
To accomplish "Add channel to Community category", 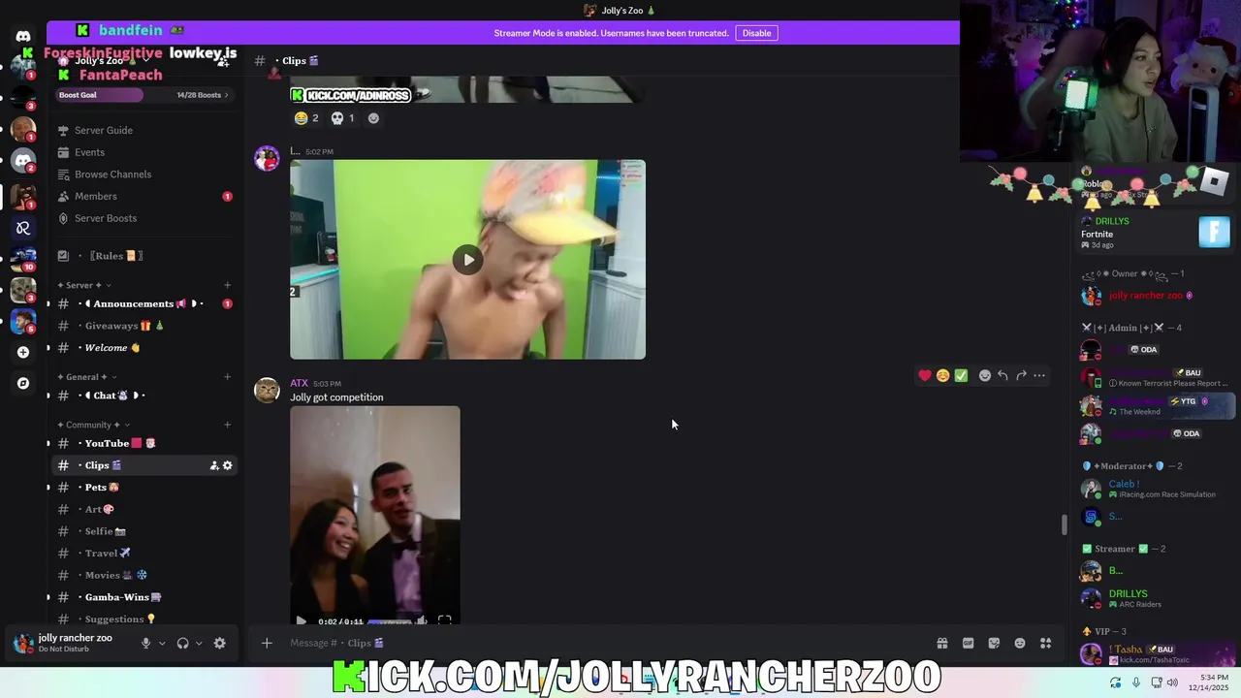I will coord(227,425).
